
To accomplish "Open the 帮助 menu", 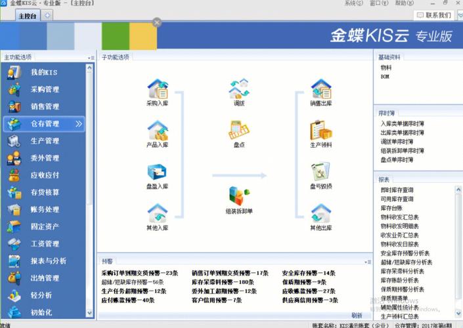I will click(405, 3).
